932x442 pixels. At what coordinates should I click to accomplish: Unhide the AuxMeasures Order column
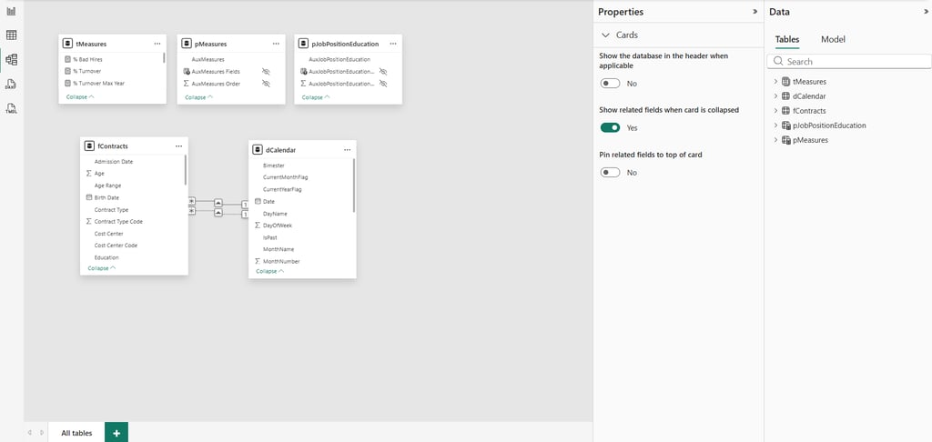coord(266,84)
